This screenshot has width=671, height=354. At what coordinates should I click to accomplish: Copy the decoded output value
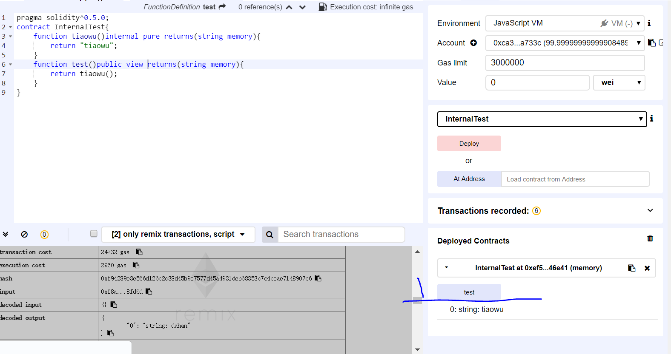click(x=111, y=333)
